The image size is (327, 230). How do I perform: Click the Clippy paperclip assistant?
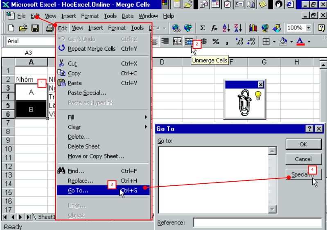244,103
